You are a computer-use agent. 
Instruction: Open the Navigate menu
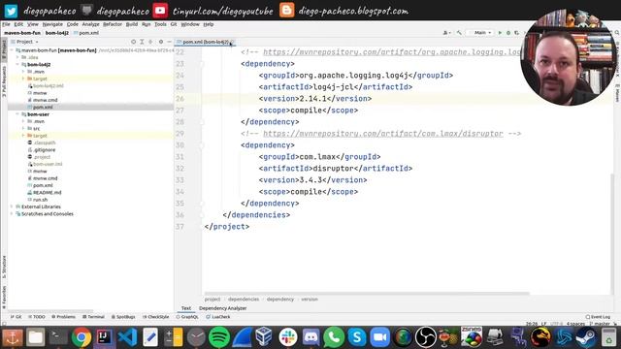tap(52, 24)
